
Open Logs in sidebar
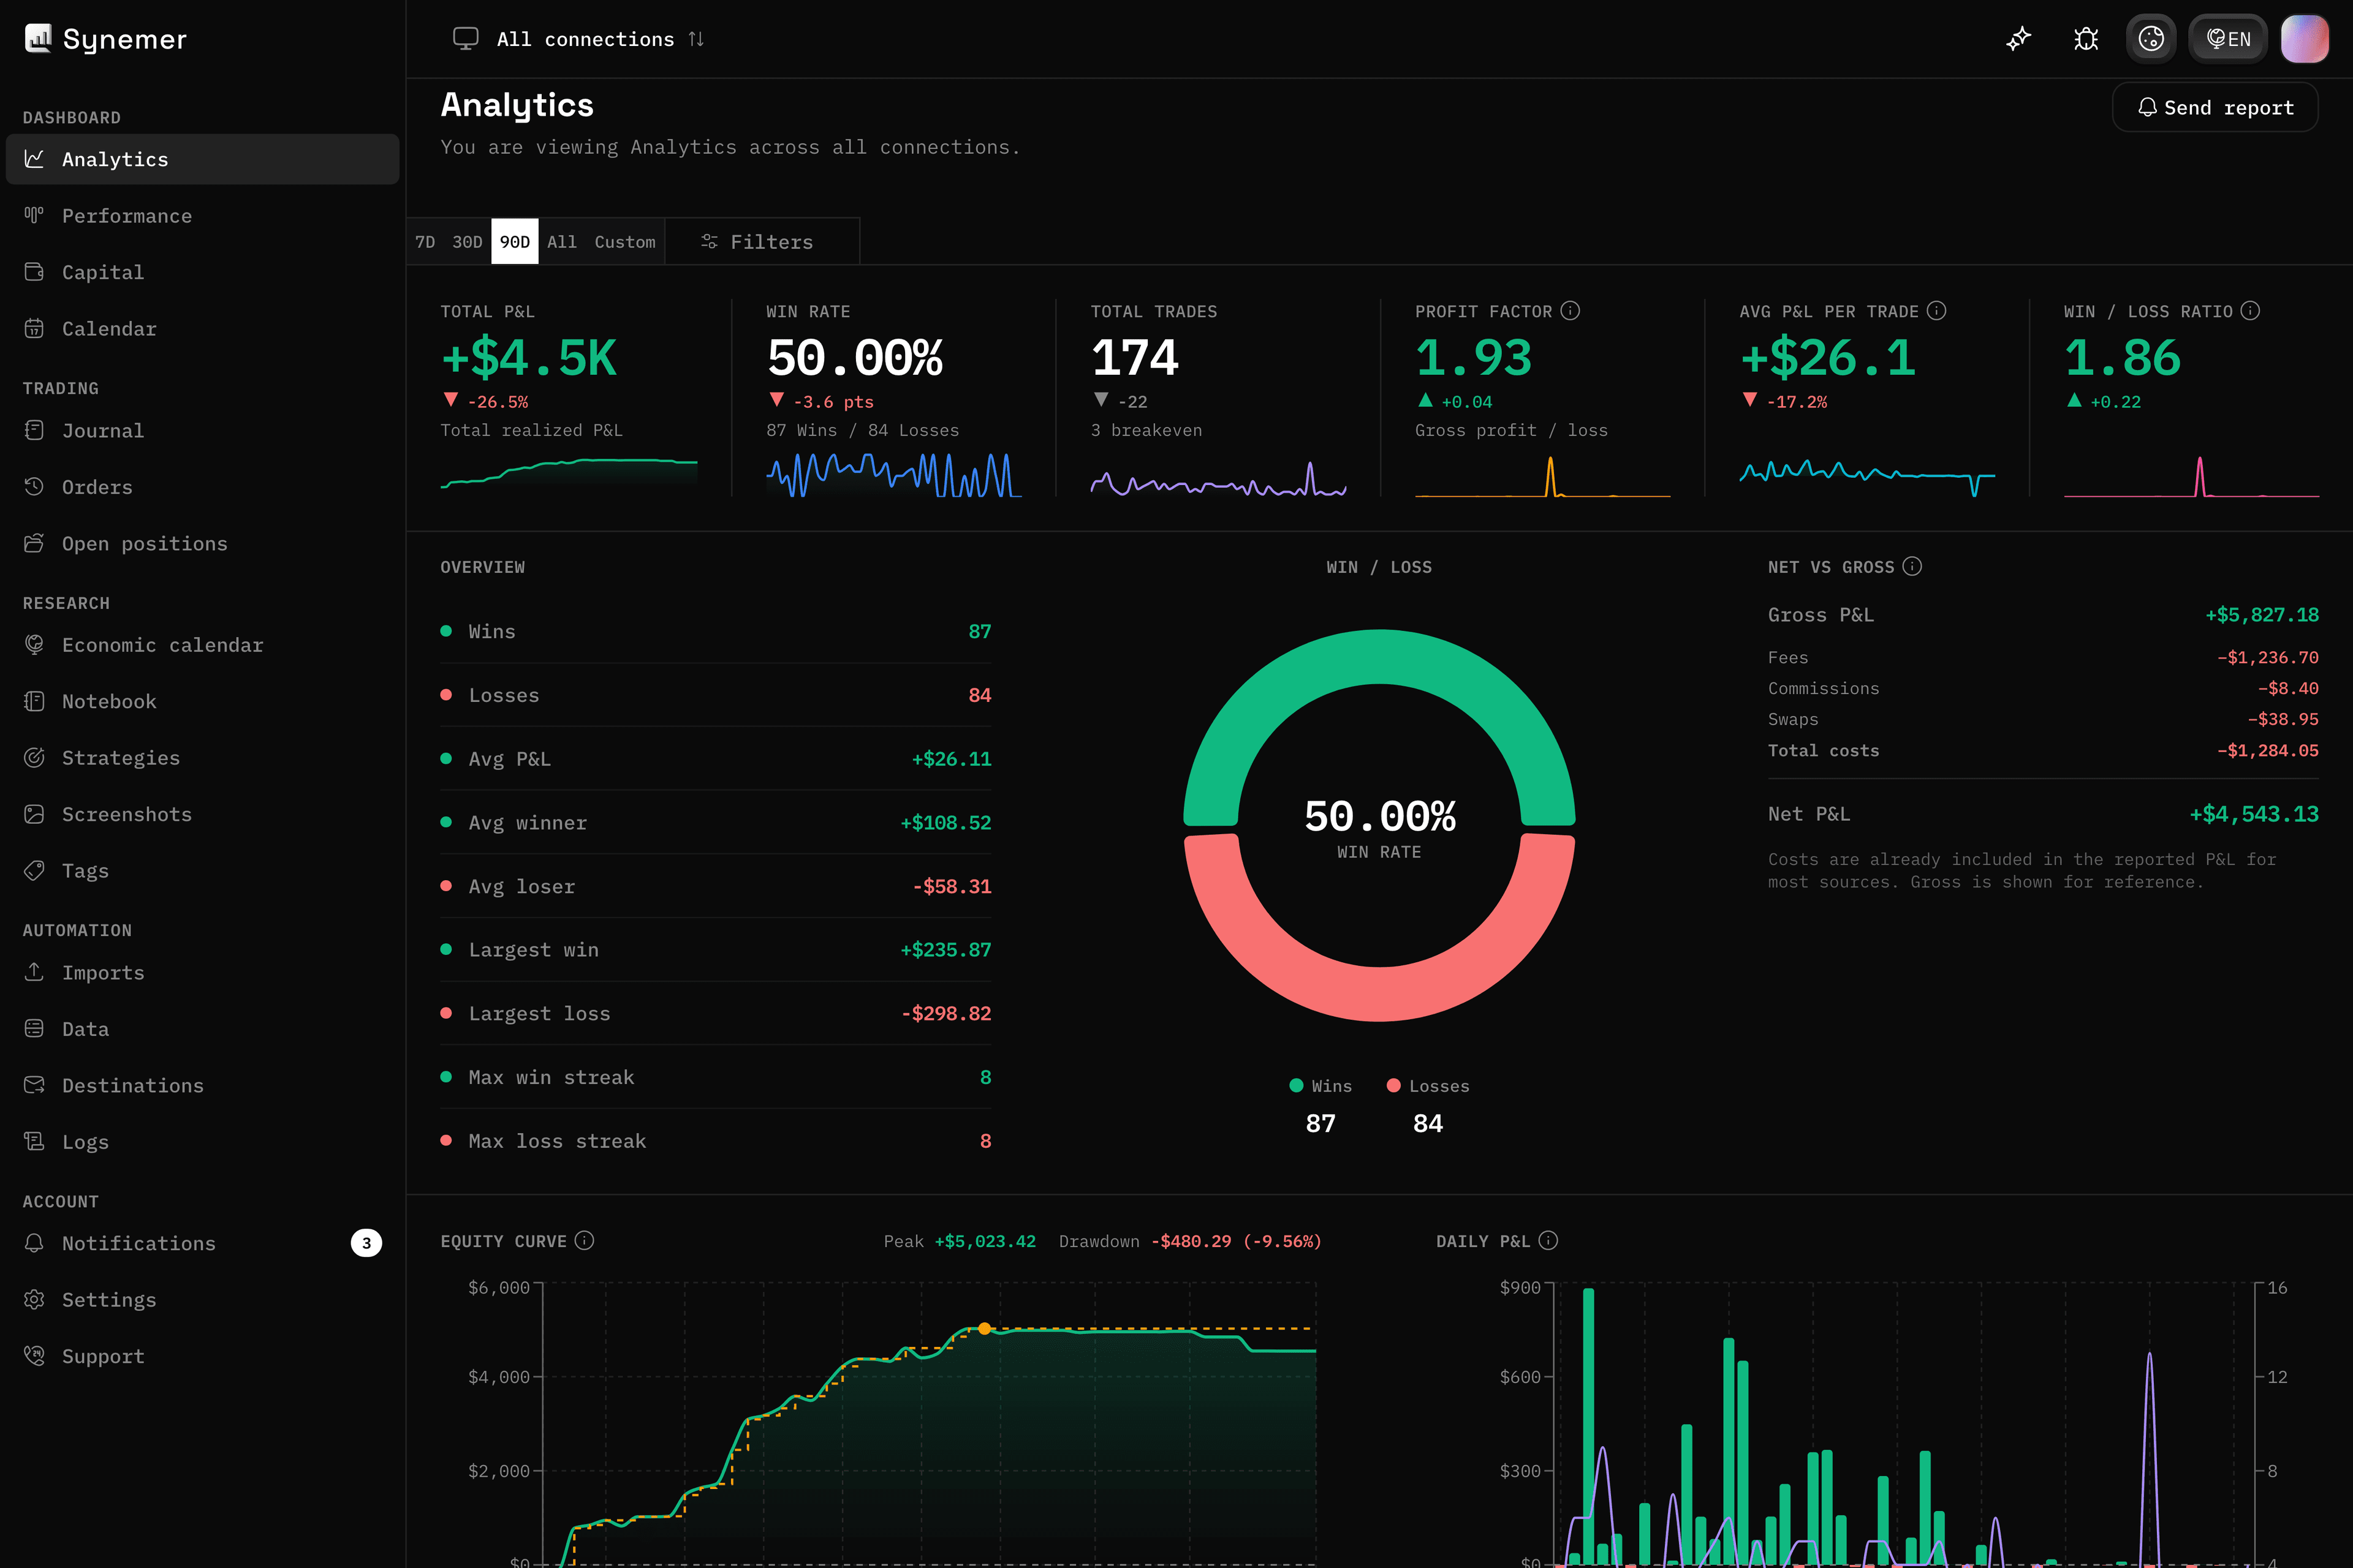(x=202, y=1142)
